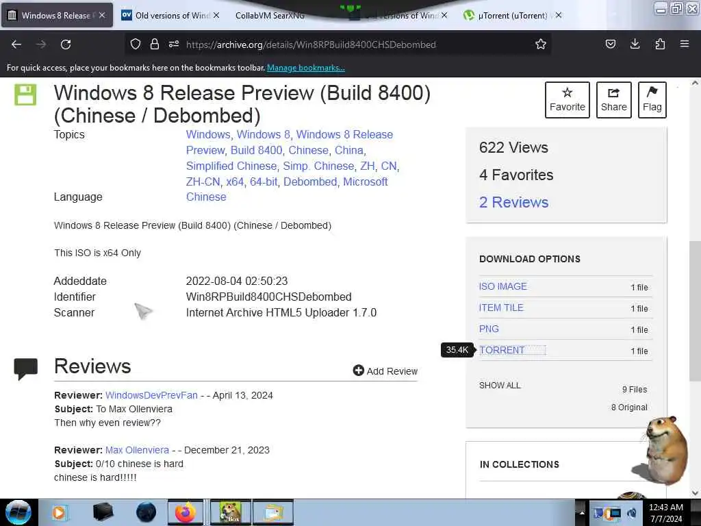Close the uTorrent tab

559,15
